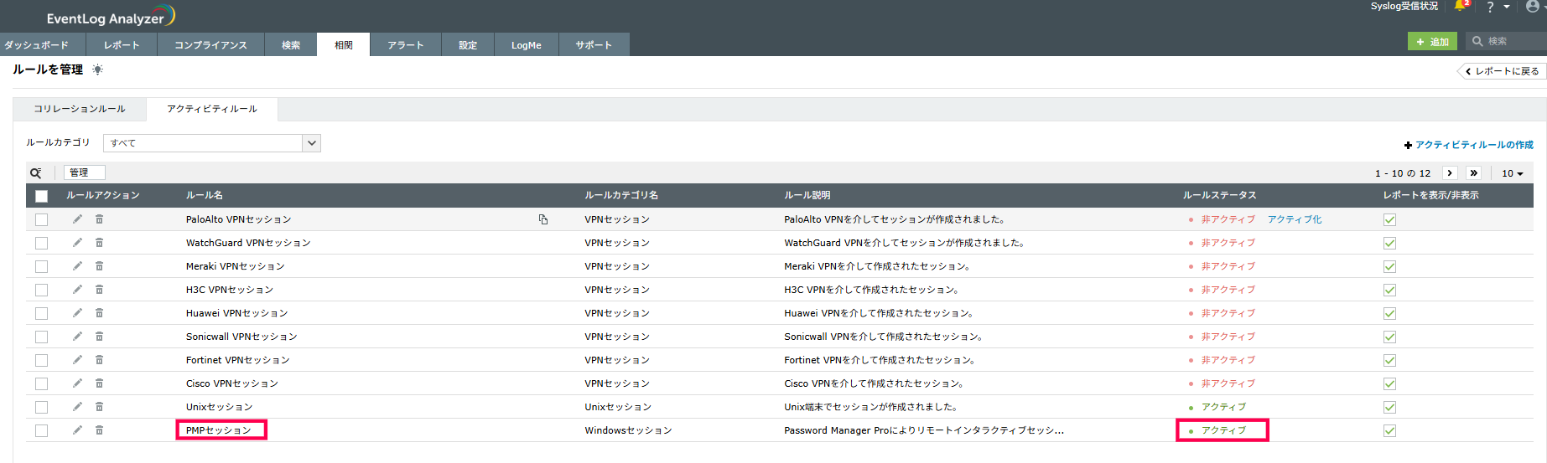
Task: Open notifications bell in top bar
Action: (1461, 6)
